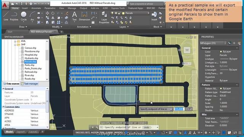
Task: Toggle selection cycling in status bar
Action: pyautogui.click(x=180, y=133)
